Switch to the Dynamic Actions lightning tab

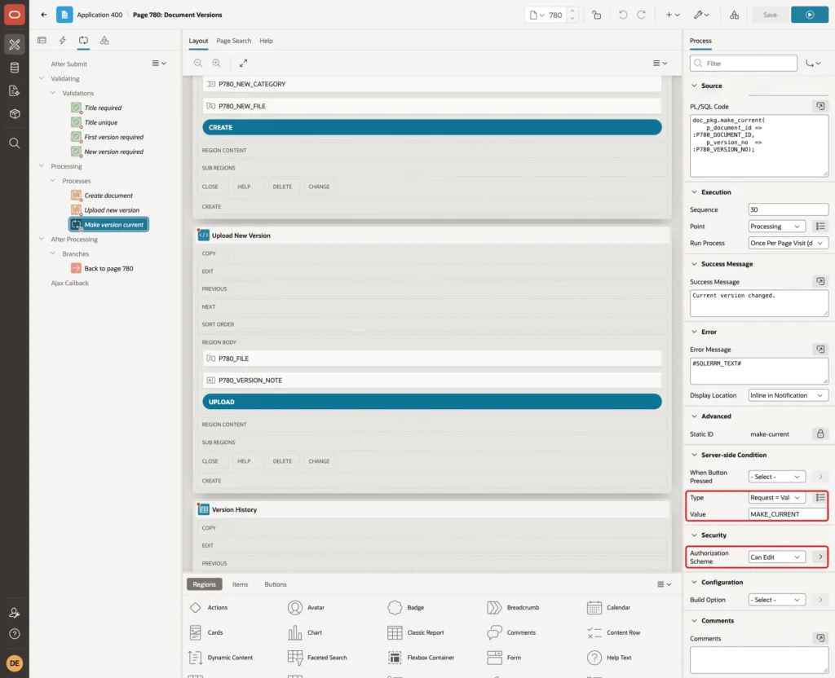click(63, 41)
